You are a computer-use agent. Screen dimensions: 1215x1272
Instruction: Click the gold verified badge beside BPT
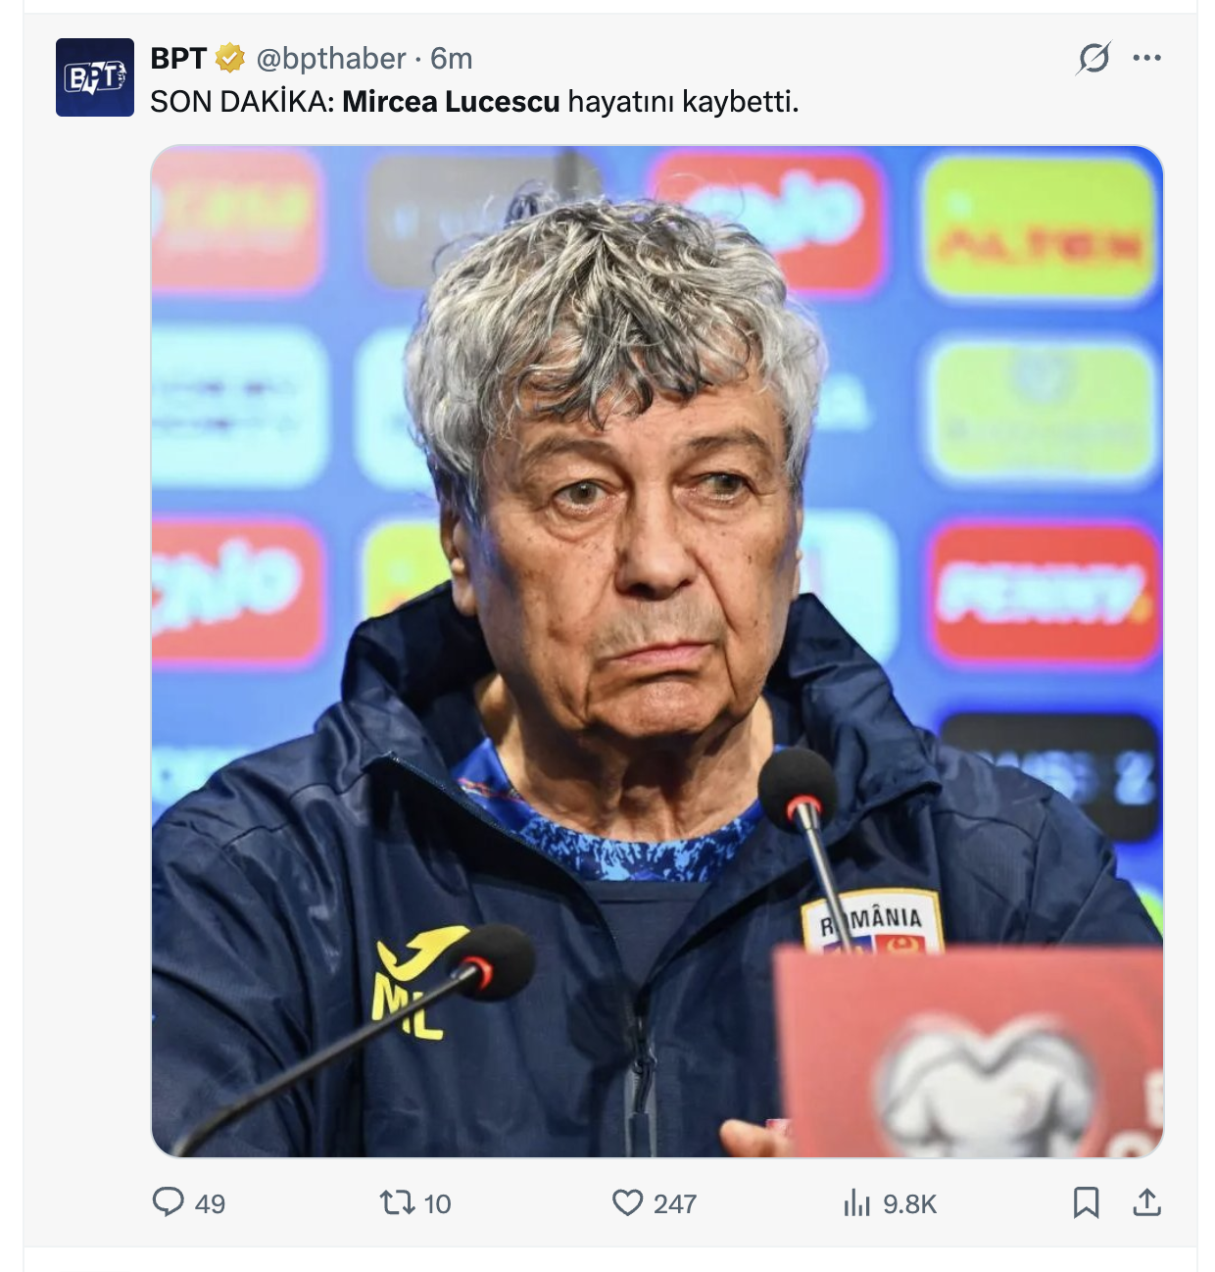[x=230, y=59]
